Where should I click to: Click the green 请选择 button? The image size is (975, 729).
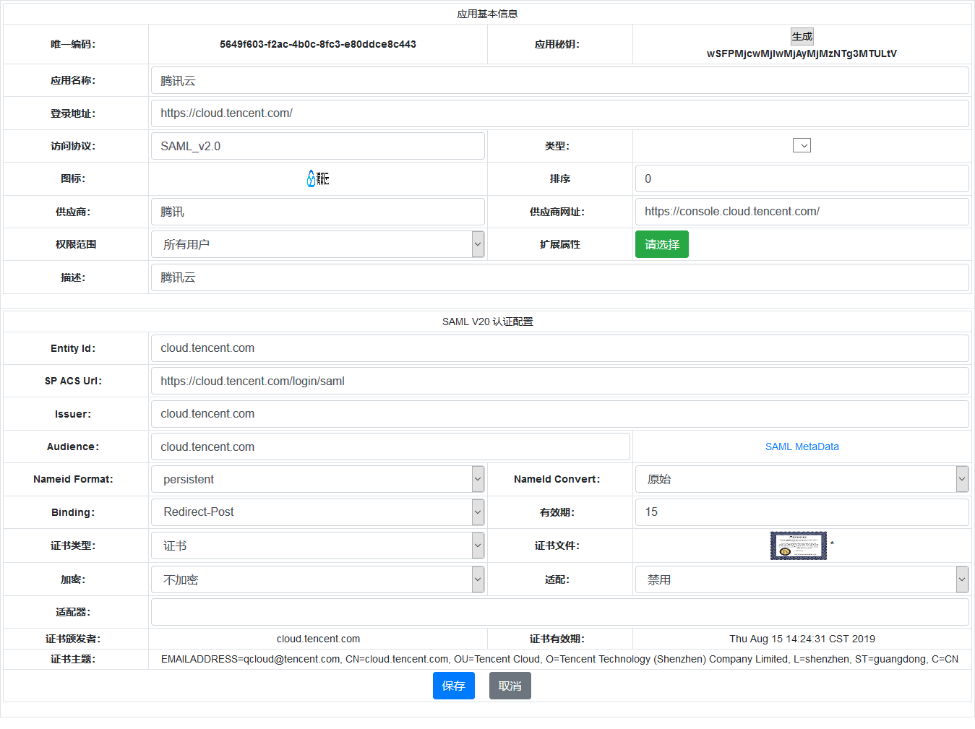pos(661,245)
